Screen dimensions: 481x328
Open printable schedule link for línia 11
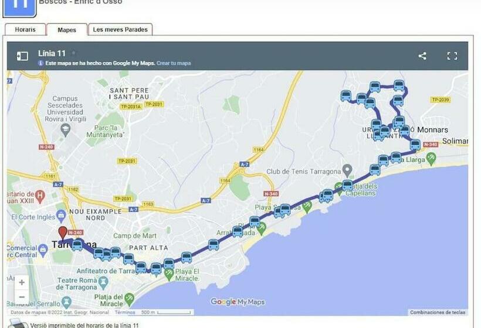(x=84, y=325)
